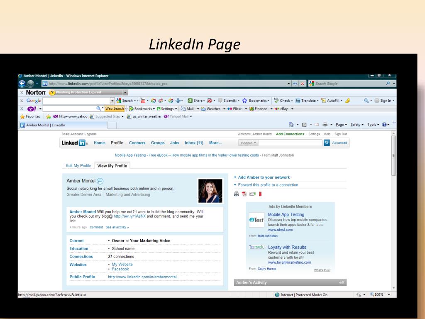This screenshot has width=425, height=319.
Task: Click the LinkedIn search text field
Action: pos(290,143)
